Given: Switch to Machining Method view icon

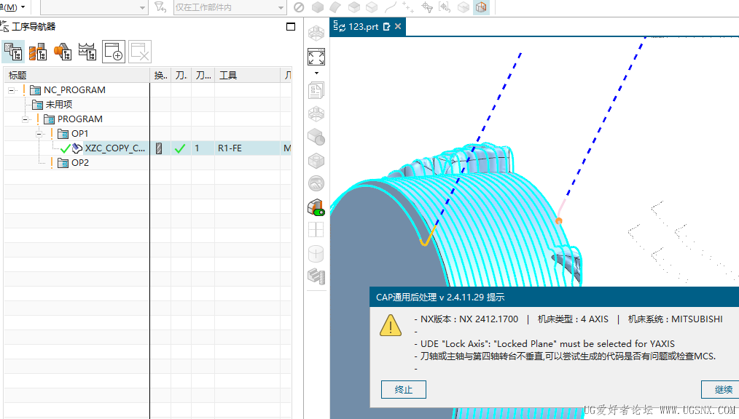Looking at the screenshot, I should coord(87,52).
